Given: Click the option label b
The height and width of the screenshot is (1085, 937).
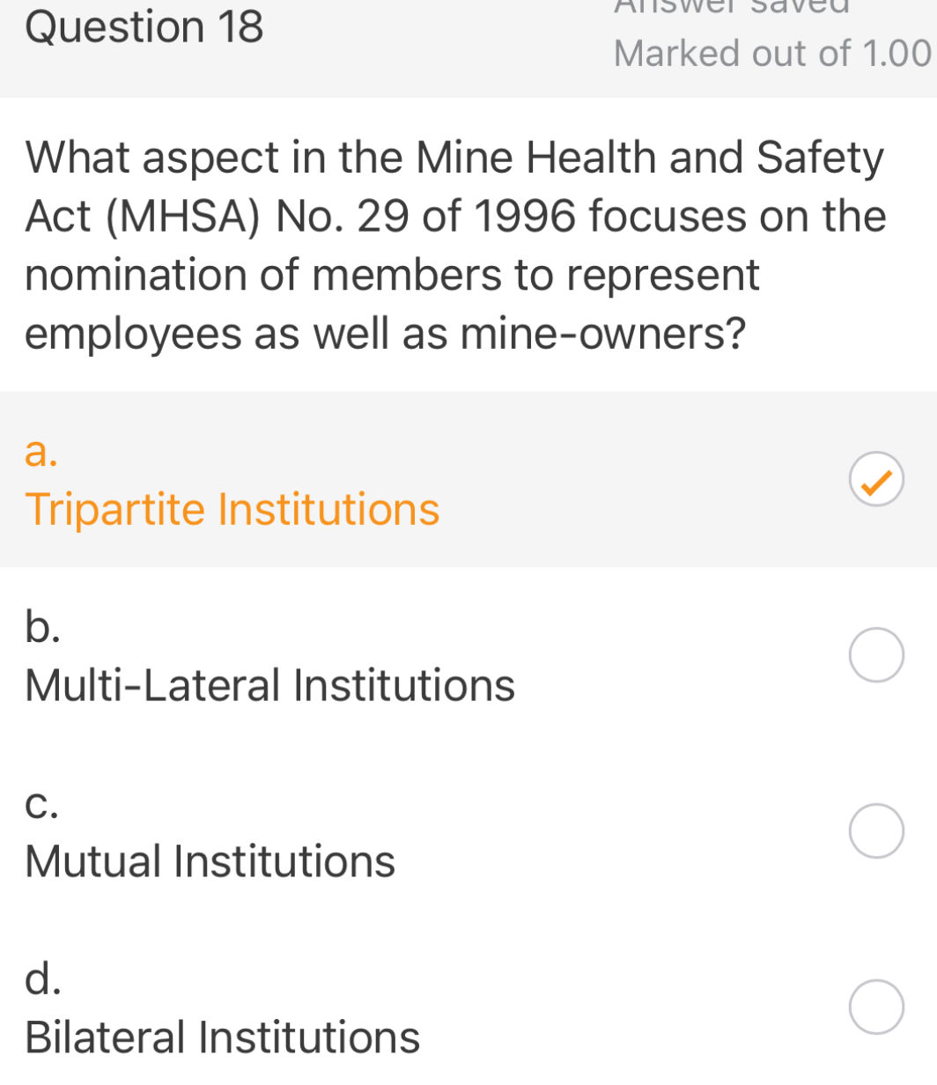Looking at the screenshot, I should pyautogui.click(x=42, y=628).
